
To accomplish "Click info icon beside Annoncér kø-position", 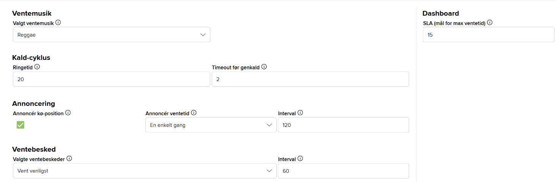I will tap(68, 113).
